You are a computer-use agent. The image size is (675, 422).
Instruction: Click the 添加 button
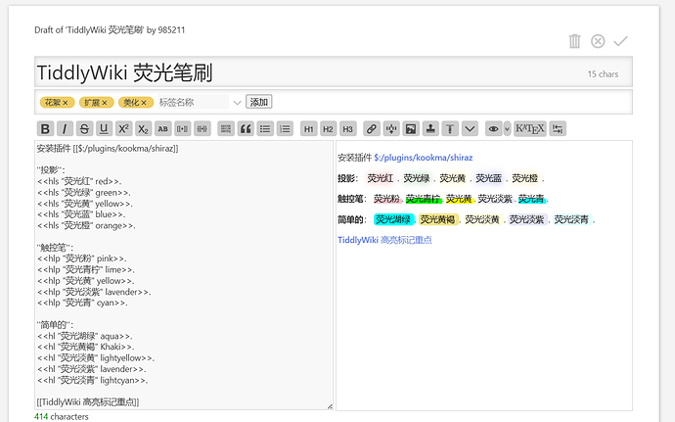click(x=258, y=102)
